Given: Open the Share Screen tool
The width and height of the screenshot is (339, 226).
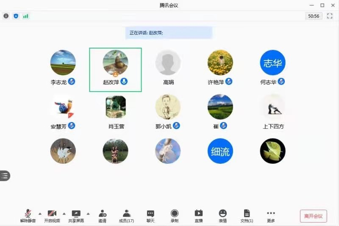Looking at the screenshot, I should tap(76, 215).
